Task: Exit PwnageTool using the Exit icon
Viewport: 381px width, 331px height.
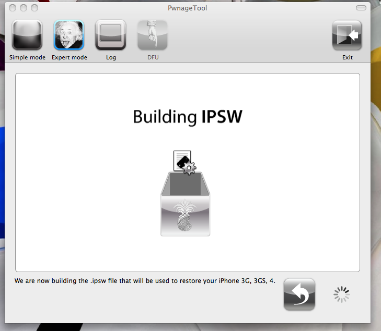Action: point(347,35)
